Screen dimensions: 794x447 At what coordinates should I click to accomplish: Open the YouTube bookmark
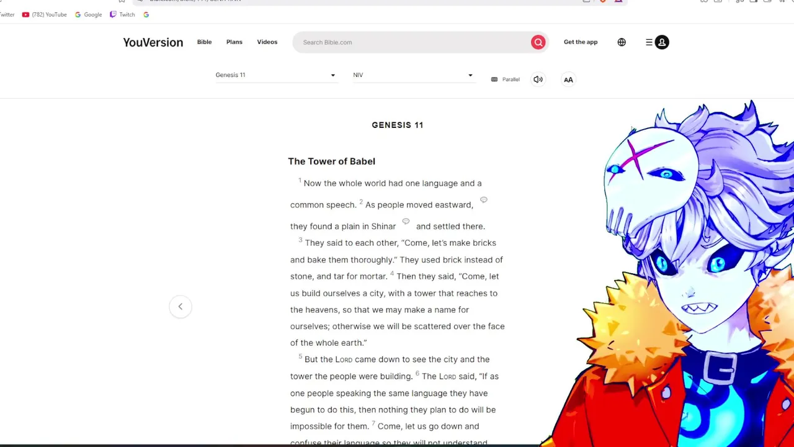point(44,14)
